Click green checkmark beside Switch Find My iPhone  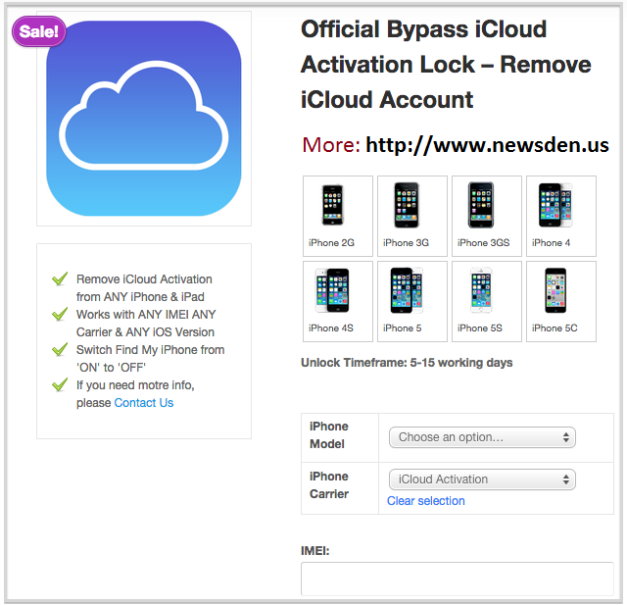(60, 349)
